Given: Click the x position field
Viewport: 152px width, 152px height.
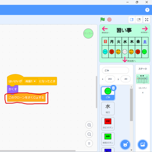Looking at the screenshot, I should (110, 79).
